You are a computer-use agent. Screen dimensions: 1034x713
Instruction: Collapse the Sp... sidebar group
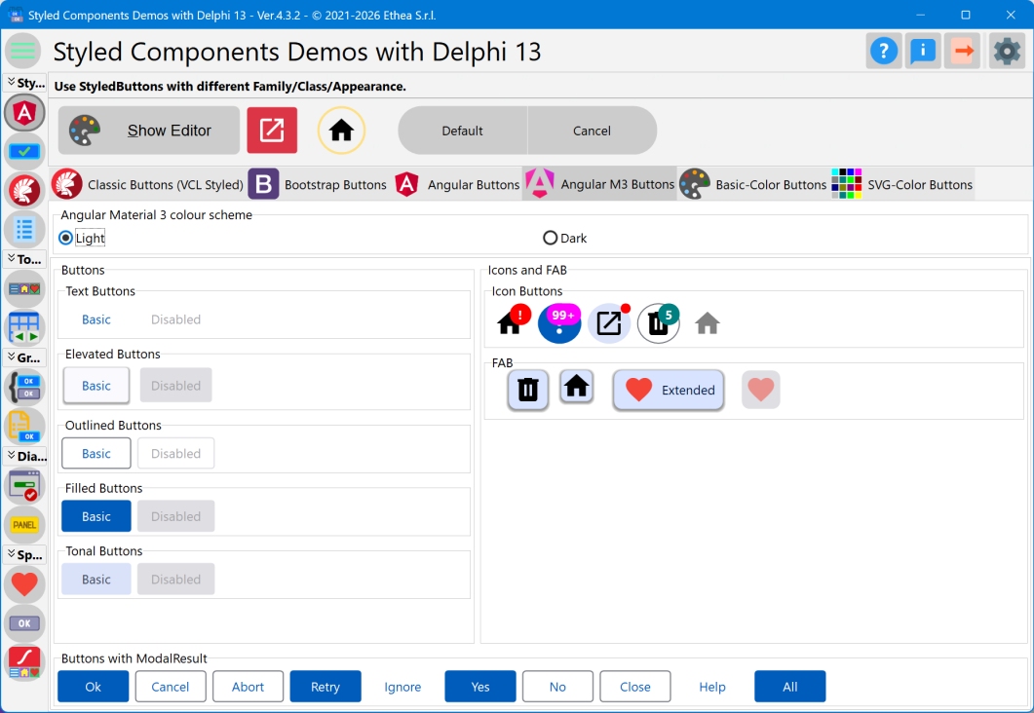click(25, 555)
